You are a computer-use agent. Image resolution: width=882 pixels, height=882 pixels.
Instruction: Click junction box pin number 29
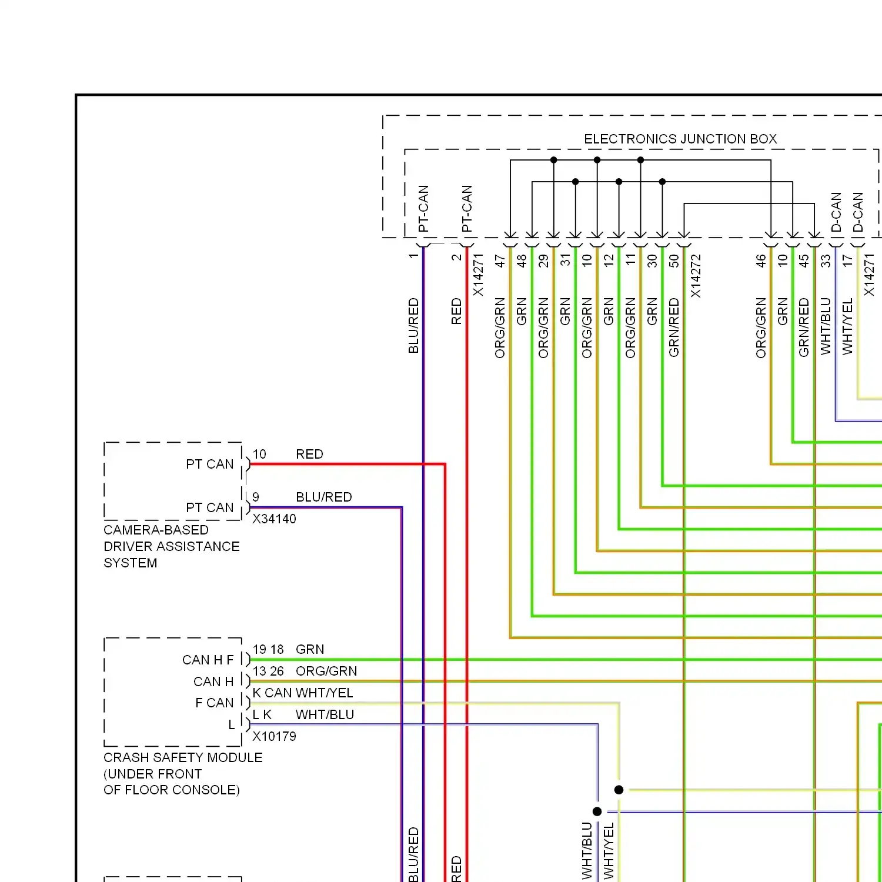pyautogui.click(x=543, y=260)
